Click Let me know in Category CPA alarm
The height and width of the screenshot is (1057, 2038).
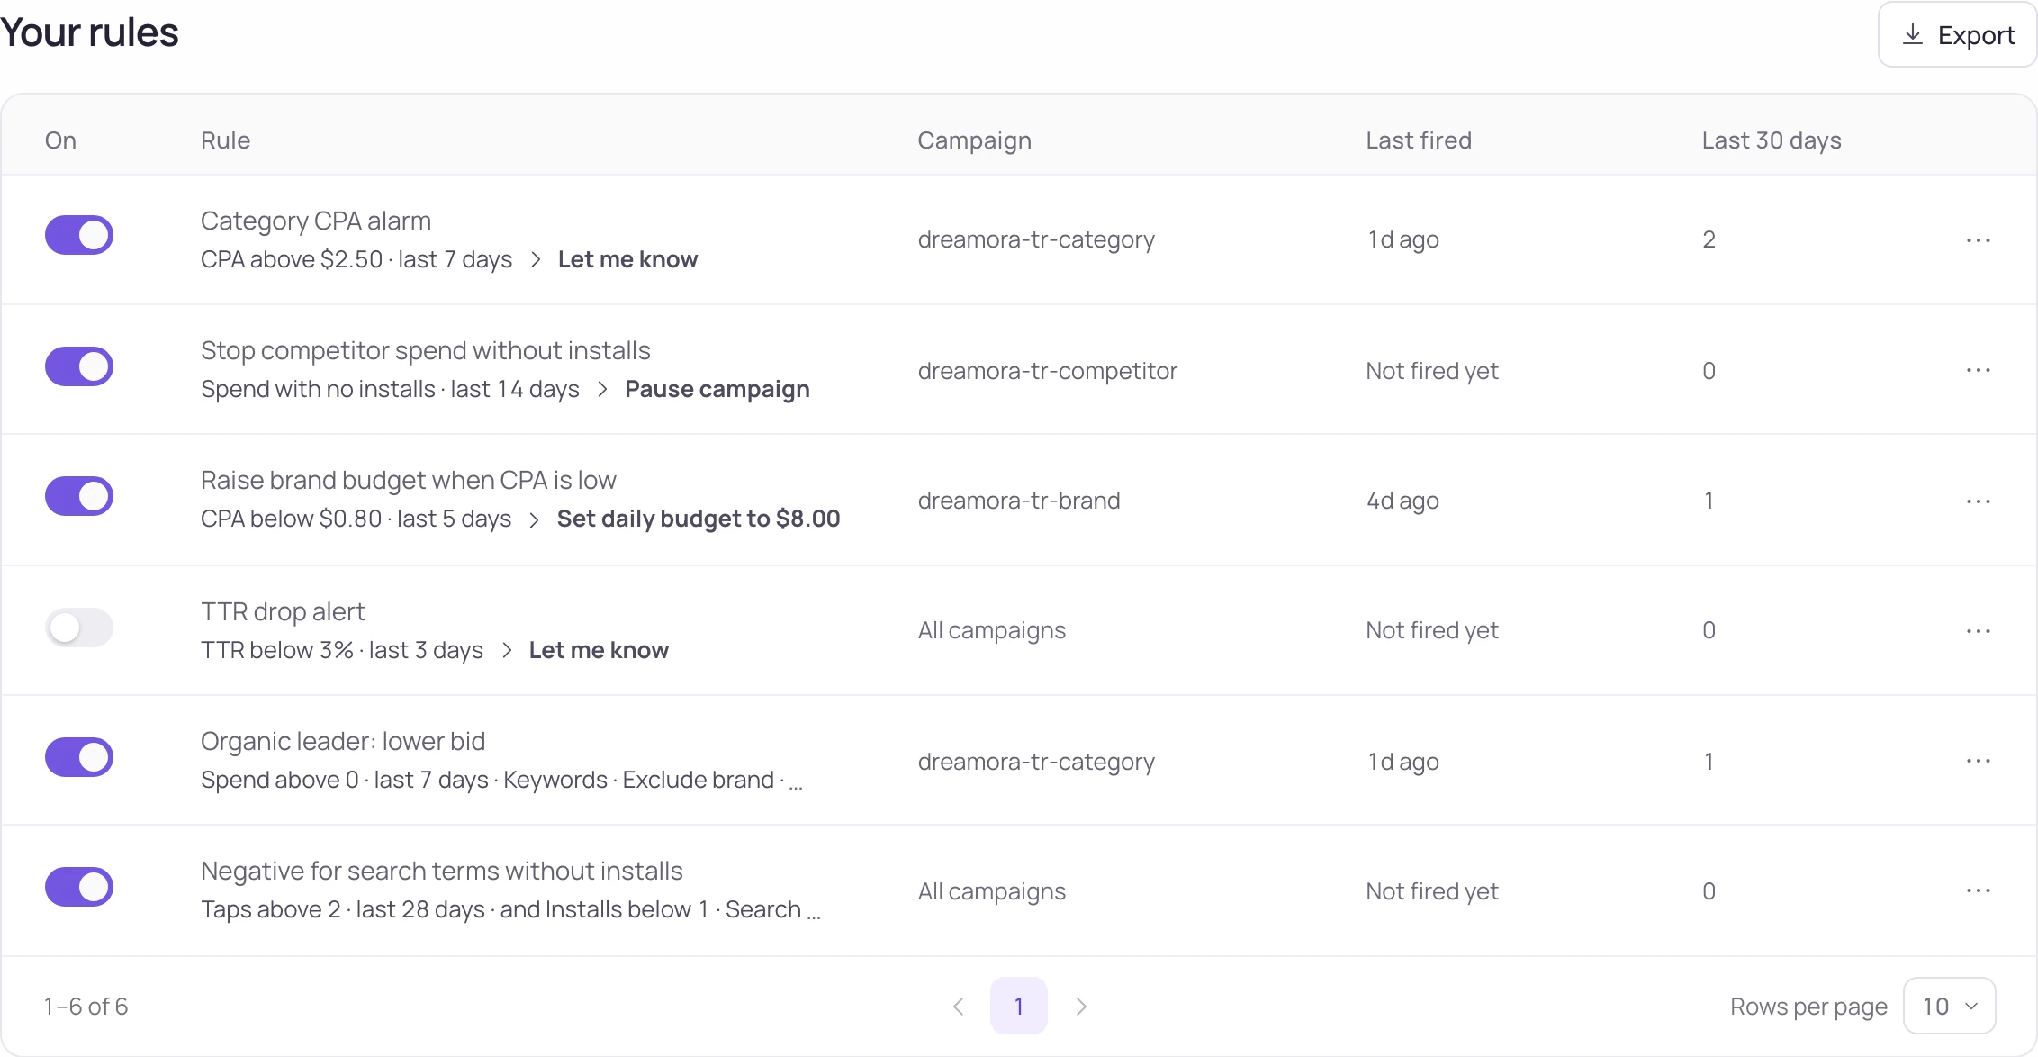tap(627, 259)
